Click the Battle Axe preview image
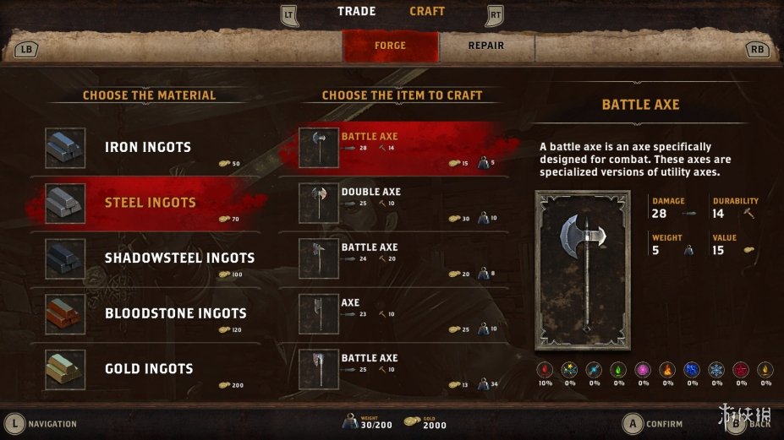Screen dimensions: 784x440 pyautogui.click(x=583, y=270)
